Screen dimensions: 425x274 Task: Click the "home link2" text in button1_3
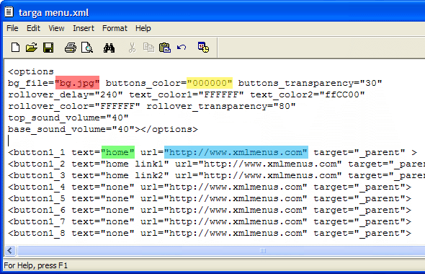click(135, 175)
